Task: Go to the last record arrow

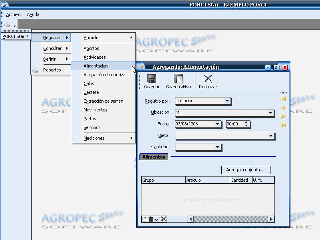Action: click(x=283, y=125)
